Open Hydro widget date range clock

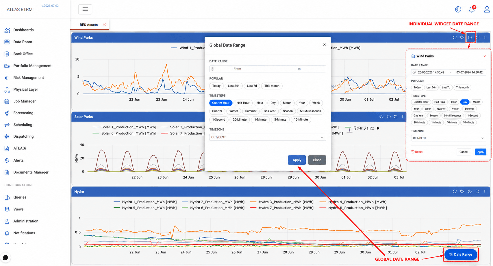click(x=470, y=192)
